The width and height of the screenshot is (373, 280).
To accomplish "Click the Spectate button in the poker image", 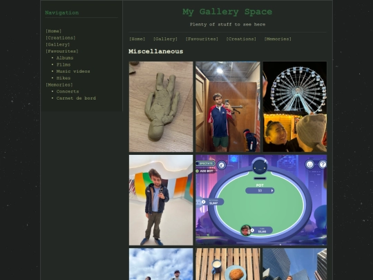I will pyautogui.click(x=206, y=164).
